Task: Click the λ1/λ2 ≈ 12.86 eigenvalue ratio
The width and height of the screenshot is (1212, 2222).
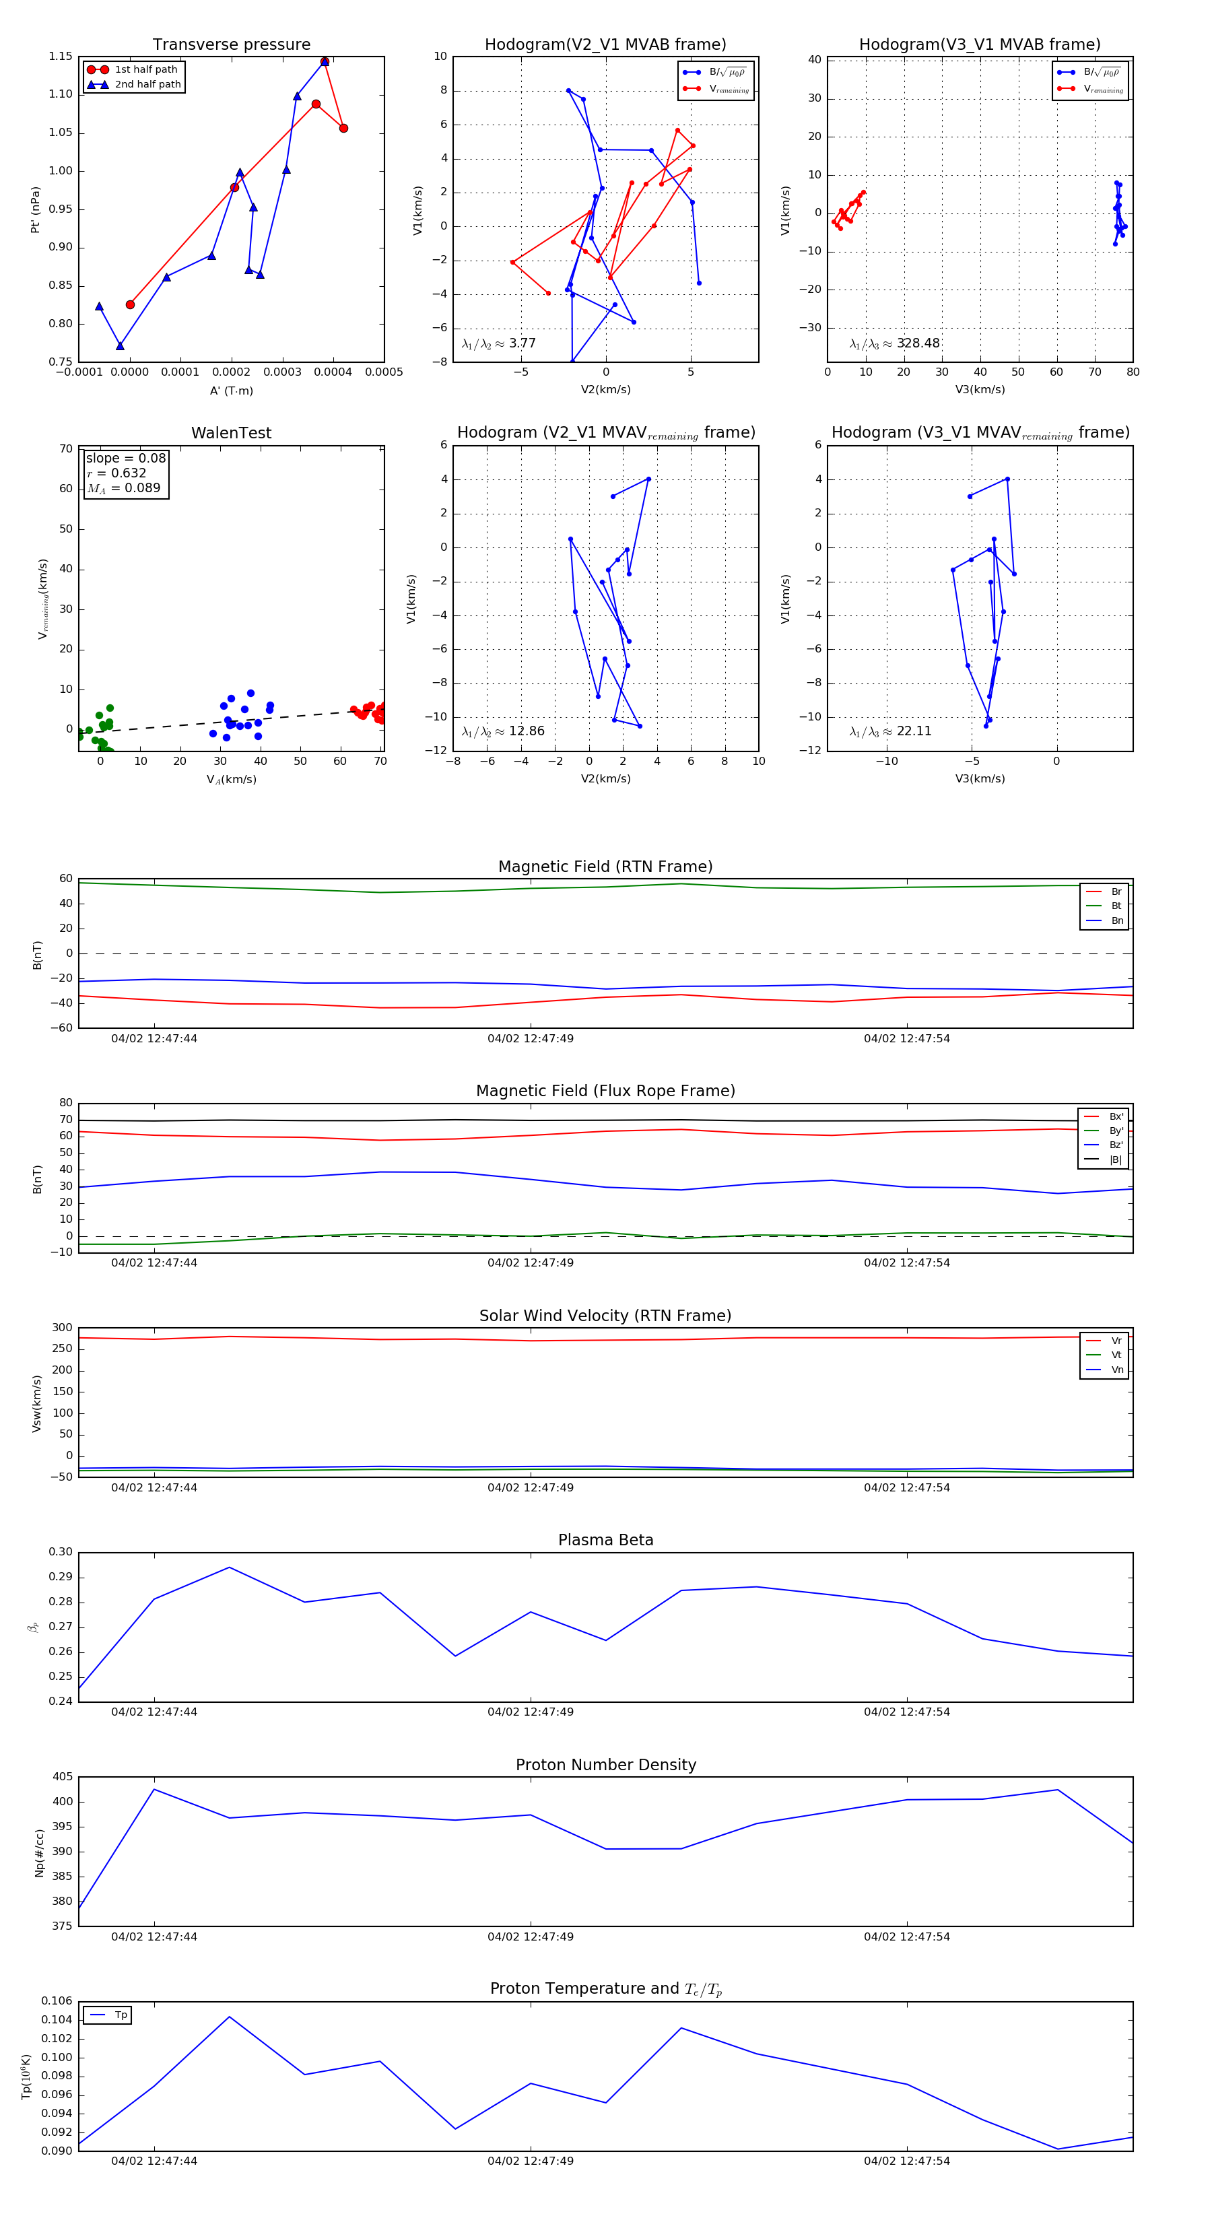Action: (x=503, y=731)
